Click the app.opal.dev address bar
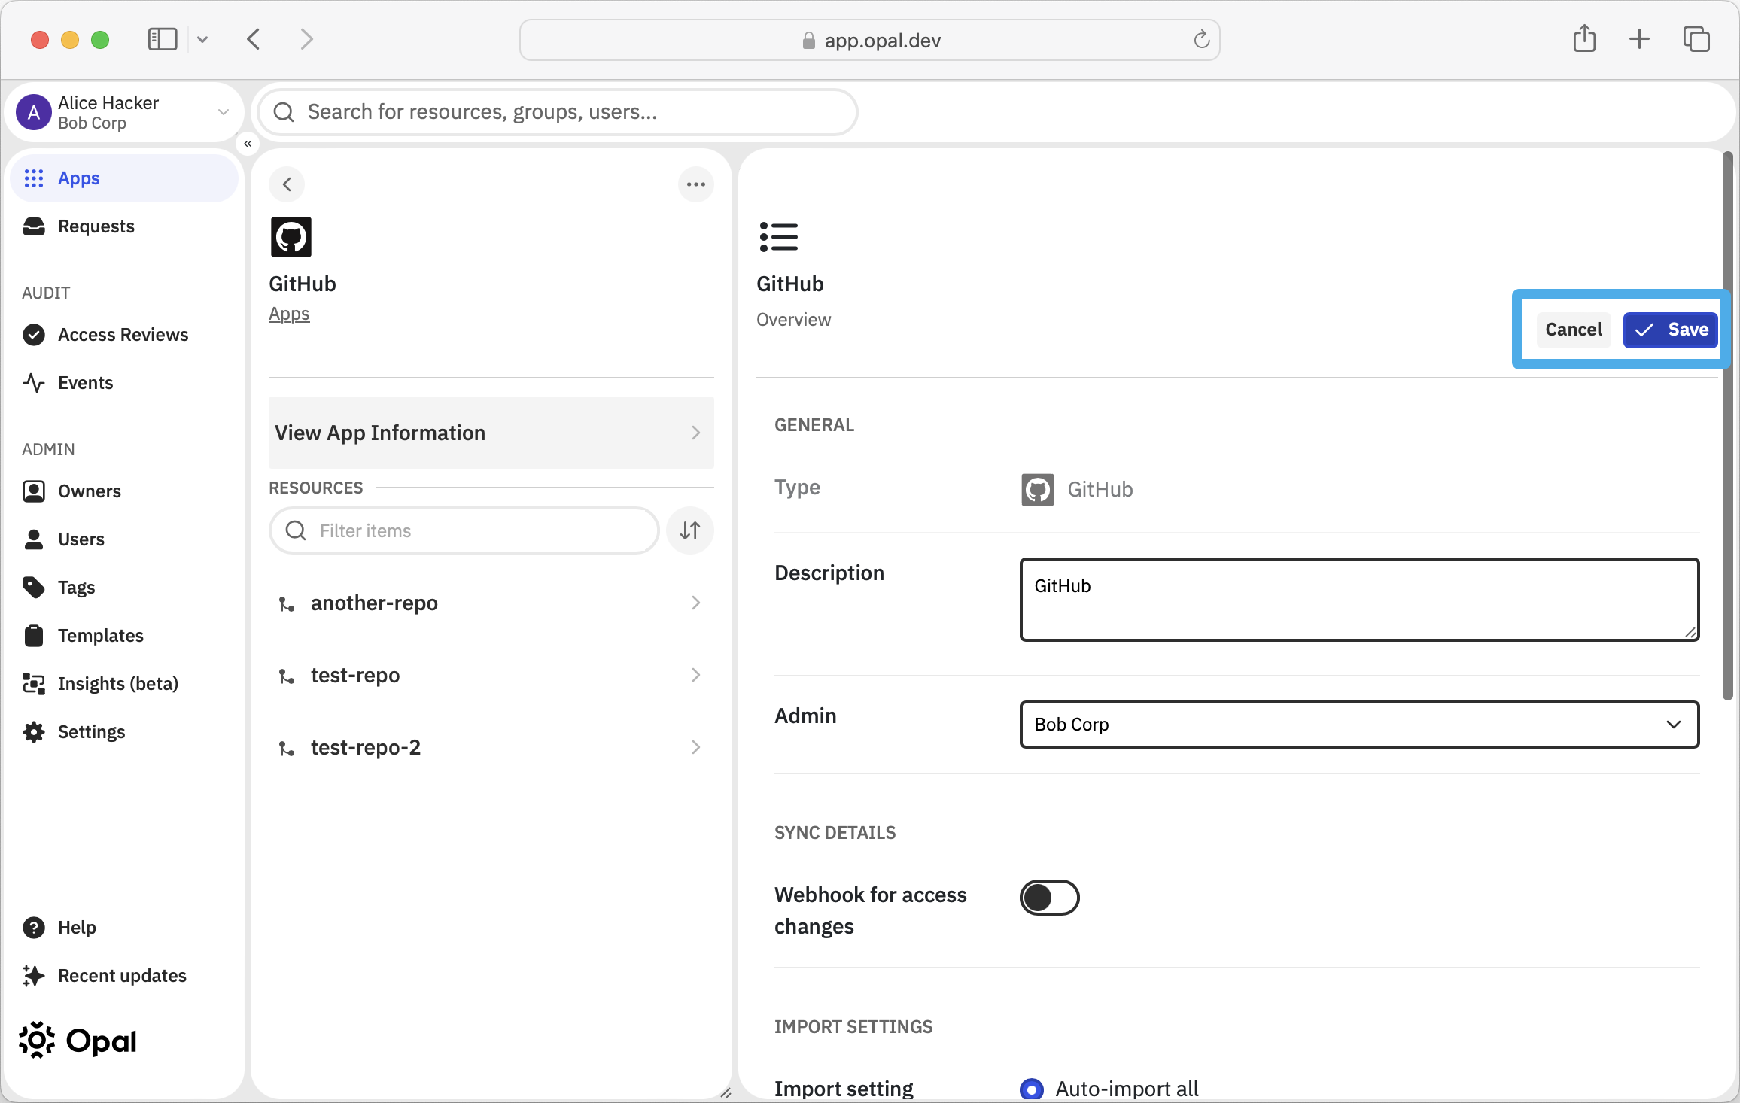The image size is (1740, 1103). tap(870, 40)
